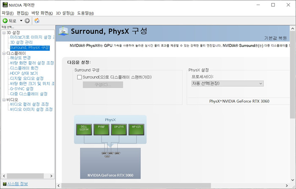Click left panel scroll right arrow

[x=51, y=176]
